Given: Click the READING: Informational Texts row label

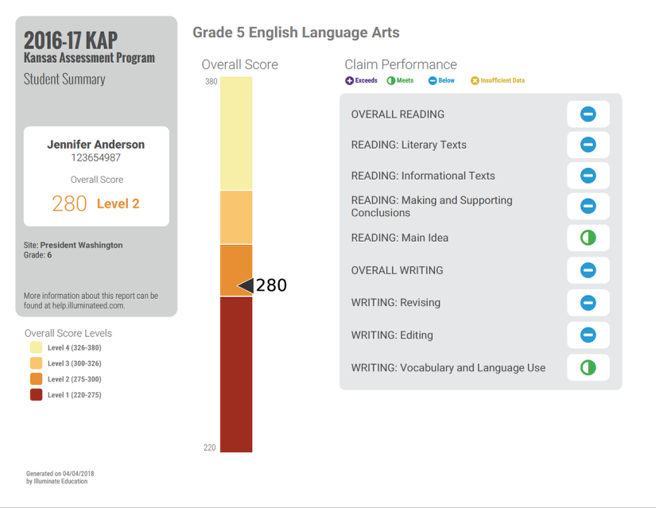Looking at the screenshot, I should pos(423,176).
